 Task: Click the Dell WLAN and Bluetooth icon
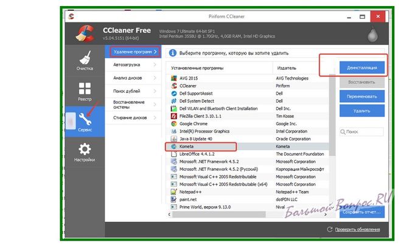pos(174,109)
